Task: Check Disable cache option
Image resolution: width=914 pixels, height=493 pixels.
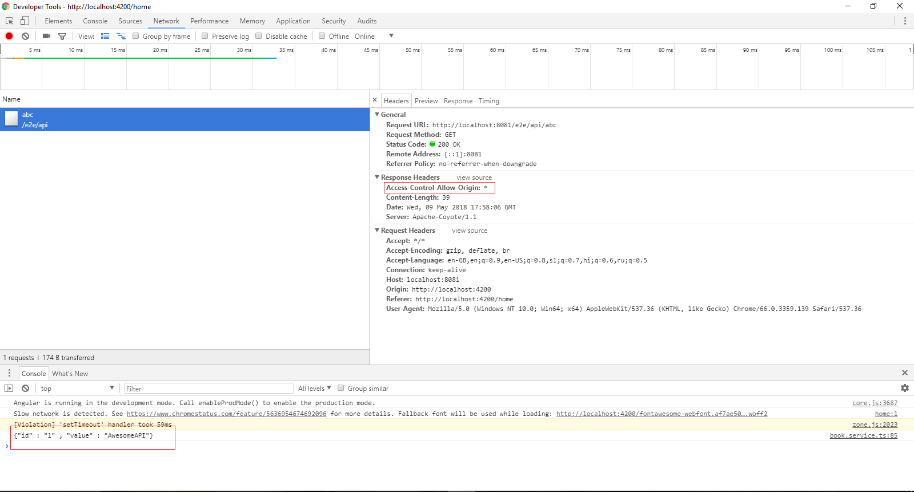Action: point(259,36)
